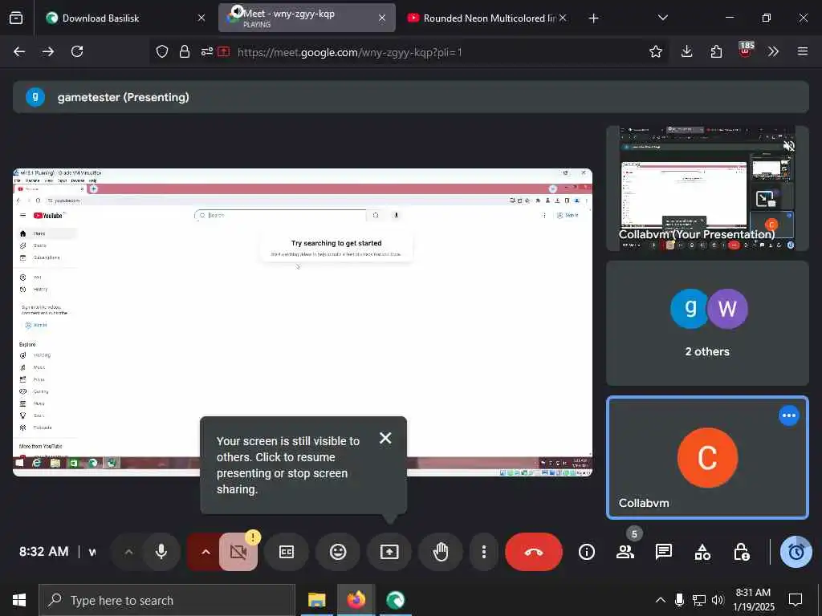Close the Download Basilisk tab

click(x=201, y=18)
